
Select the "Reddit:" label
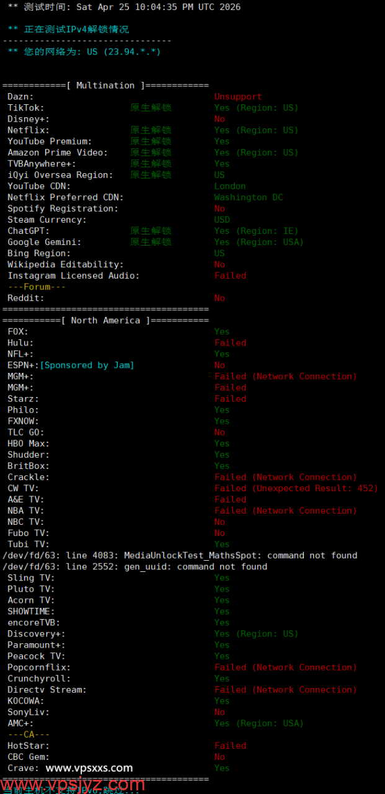pos(26,298)
